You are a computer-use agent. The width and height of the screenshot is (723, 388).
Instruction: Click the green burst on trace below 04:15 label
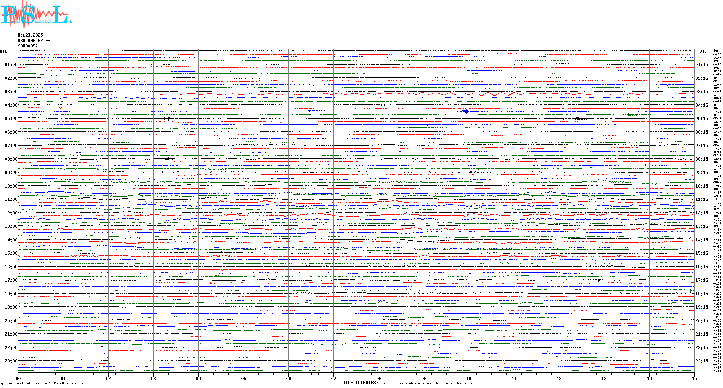click(x=633, y=115)
